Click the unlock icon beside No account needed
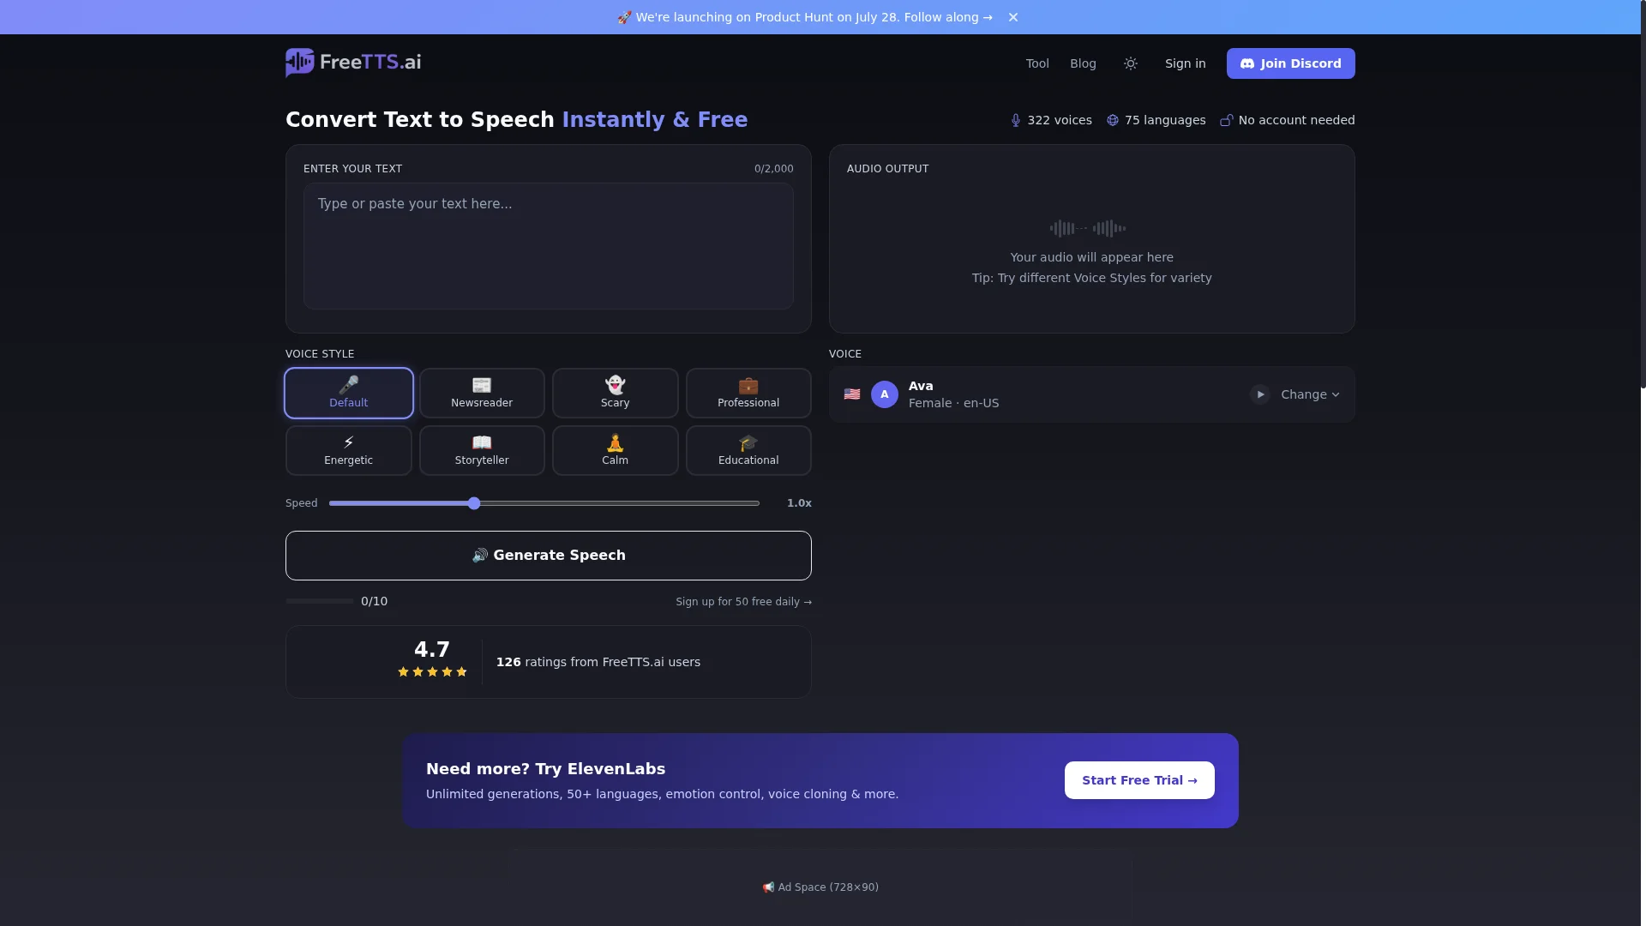The width and height of the screenshot is (1646, 926). point(1227,120)
